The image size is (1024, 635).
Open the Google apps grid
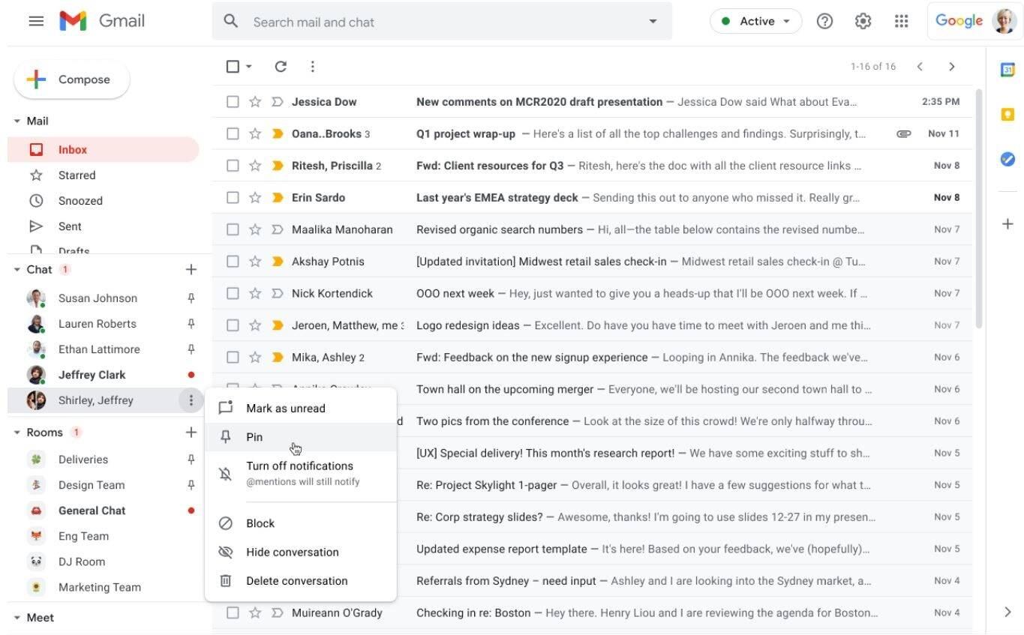tap(902, 21)
